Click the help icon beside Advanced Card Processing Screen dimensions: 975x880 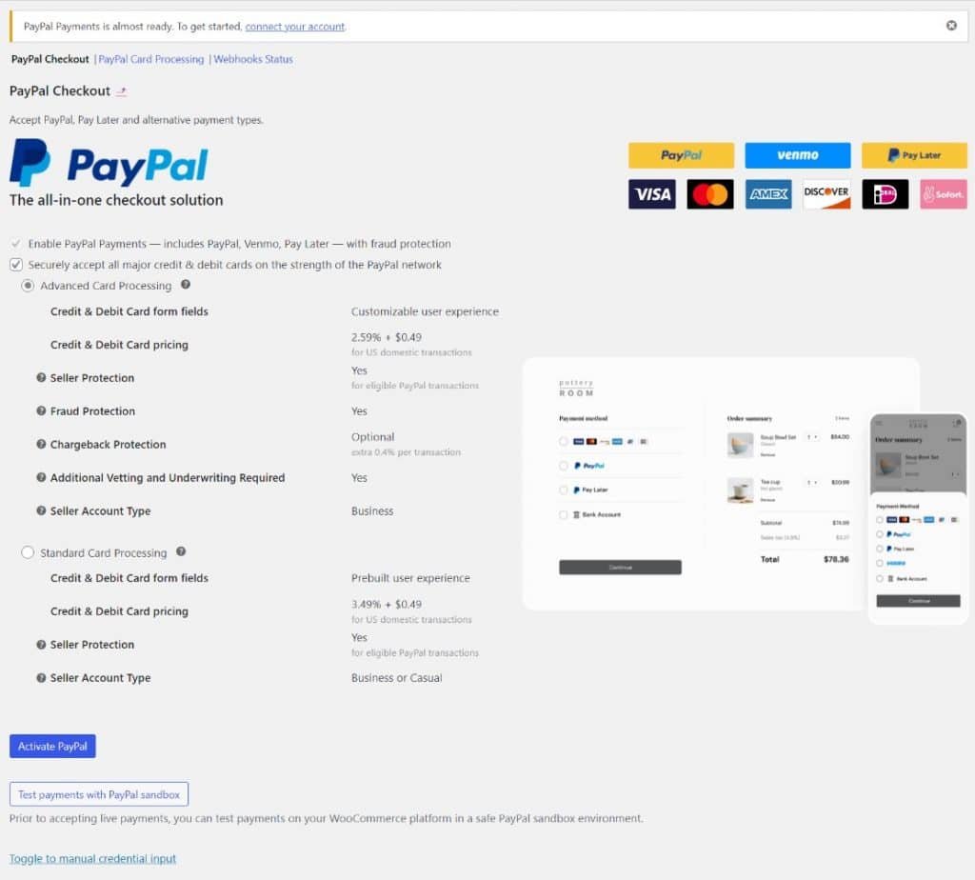[186, 284]
